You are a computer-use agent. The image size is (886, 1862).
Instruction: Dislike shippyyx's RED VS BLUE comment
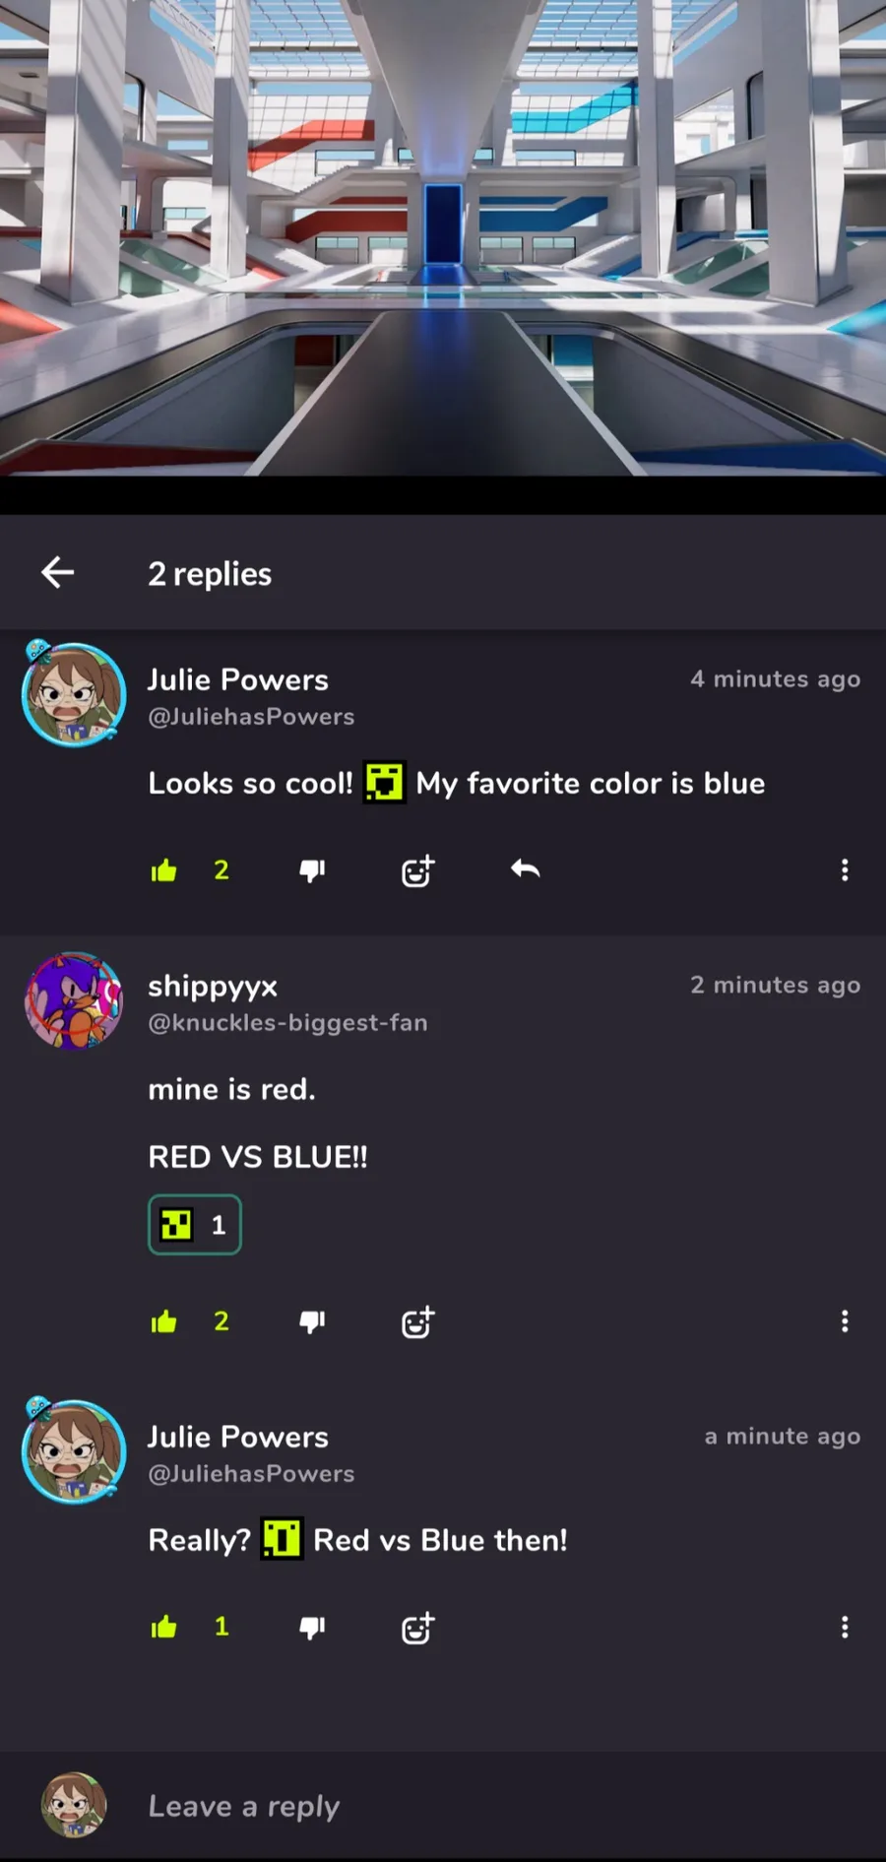312,1321
